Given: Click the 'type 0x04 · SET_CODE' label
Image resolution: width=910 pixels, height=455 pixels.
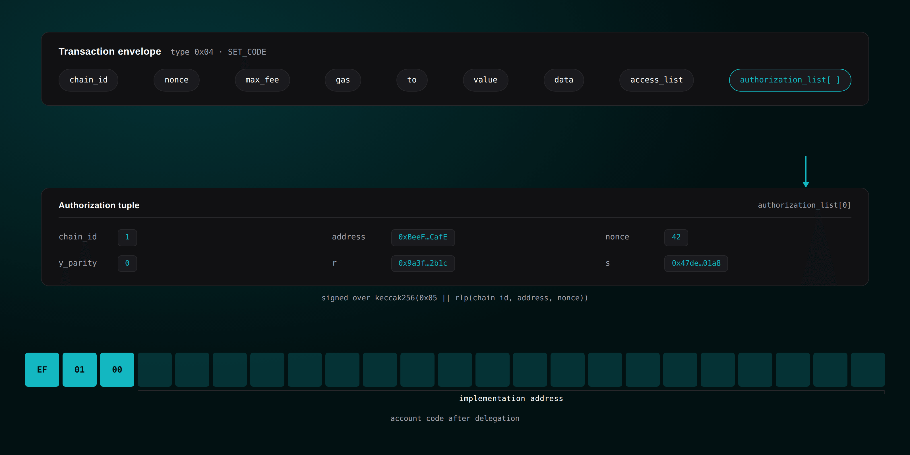Looking at the screenshot, I should tap(218, 52).
